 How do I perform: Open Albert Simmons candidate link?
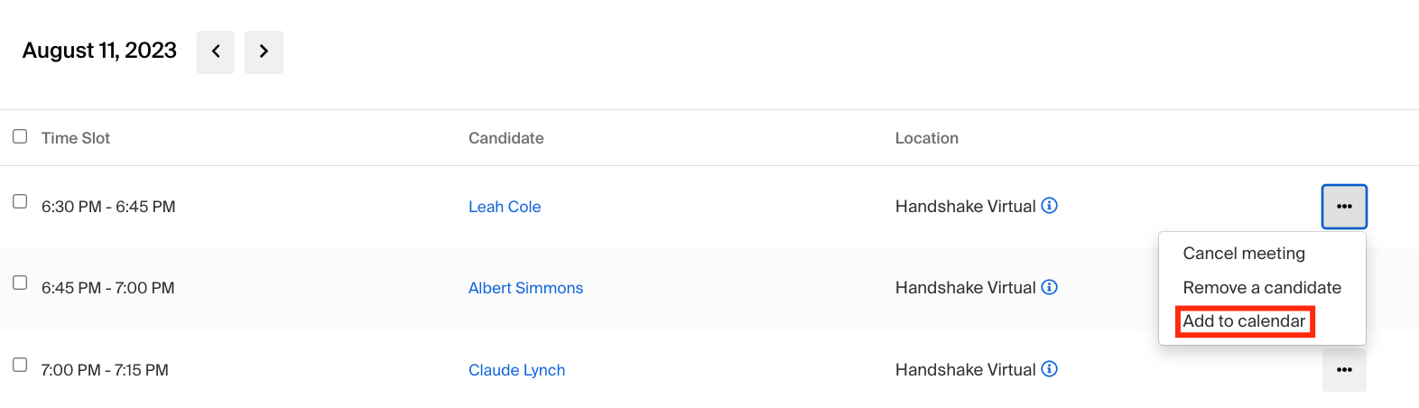coord(525,288)
